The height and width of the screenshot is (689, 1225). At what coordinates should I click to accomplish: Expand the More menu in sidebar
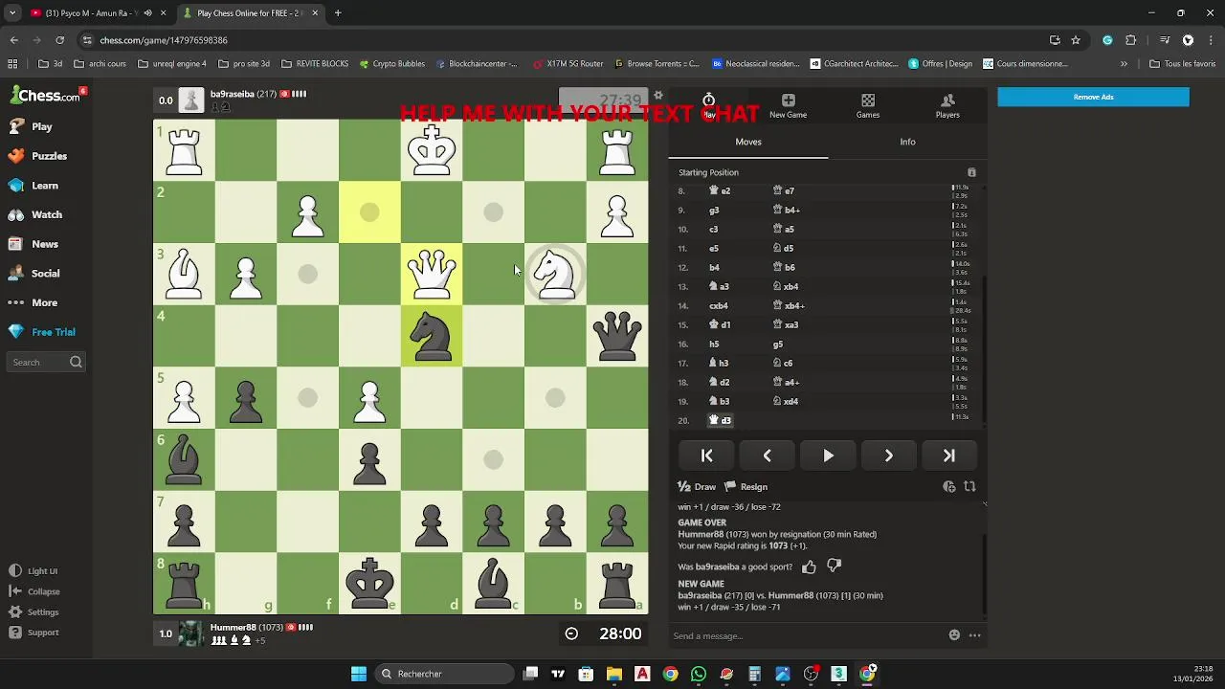(x=33, y=302)
